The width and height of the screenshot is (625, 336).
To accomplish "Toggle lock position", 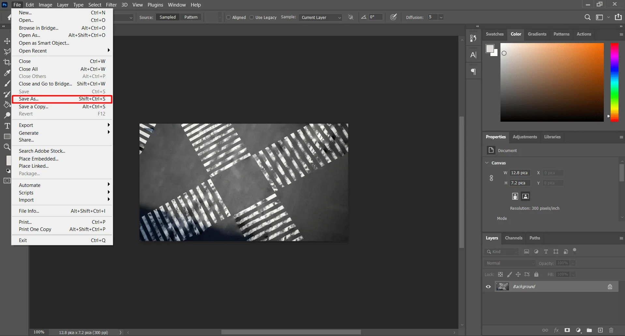I will (x=518, y=274).
